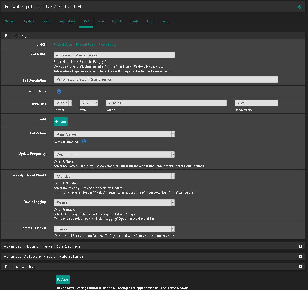Switch to the DNSBL tab
The width and height of the screenshot is (308, 290).
(x=117, y=21)
